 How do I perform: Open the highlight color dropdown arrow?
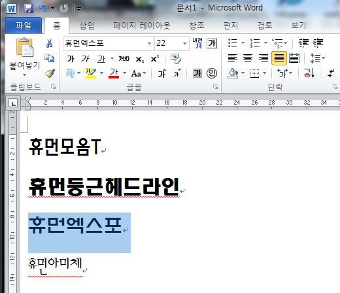point(101,73)
